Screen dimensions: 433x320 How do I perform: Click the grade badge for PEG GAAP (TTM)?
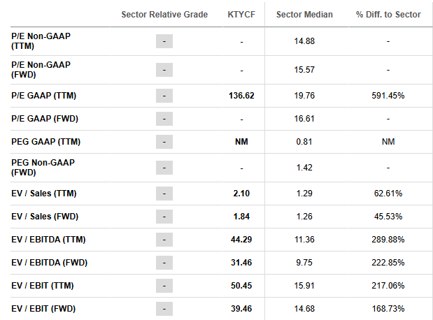point(164,142)
